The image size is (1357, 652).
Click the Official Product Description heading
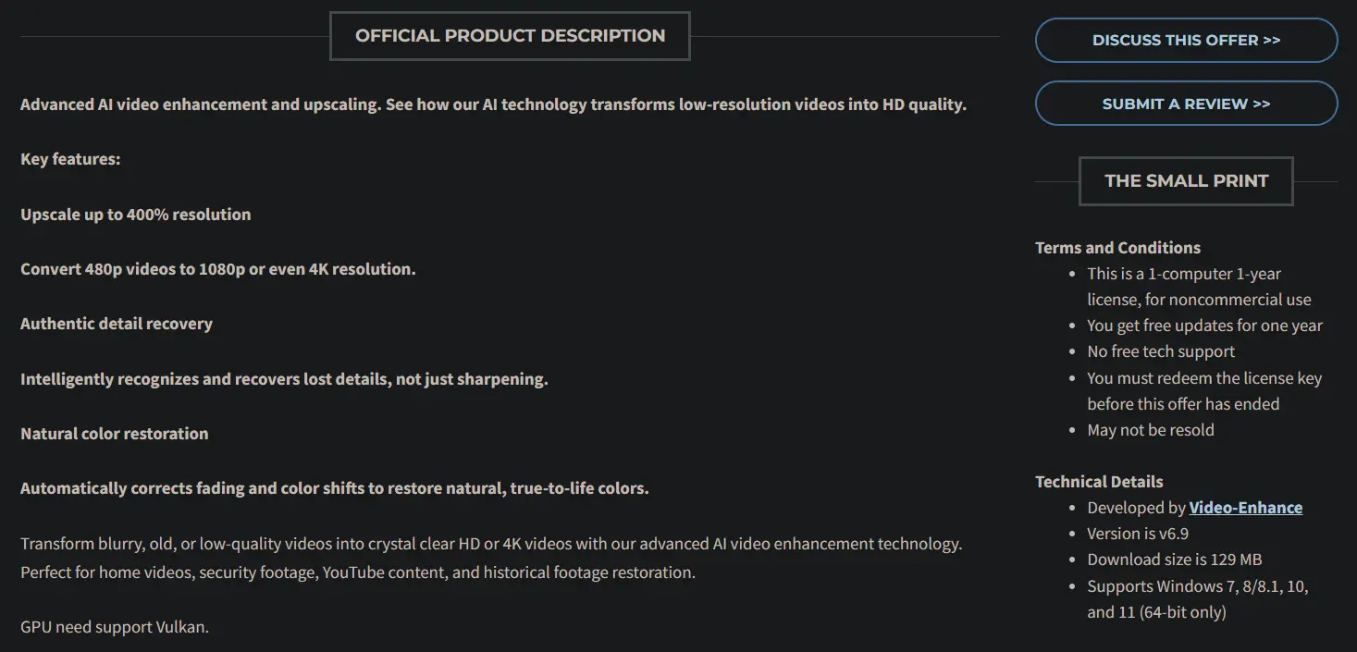[x=510, y=36]
